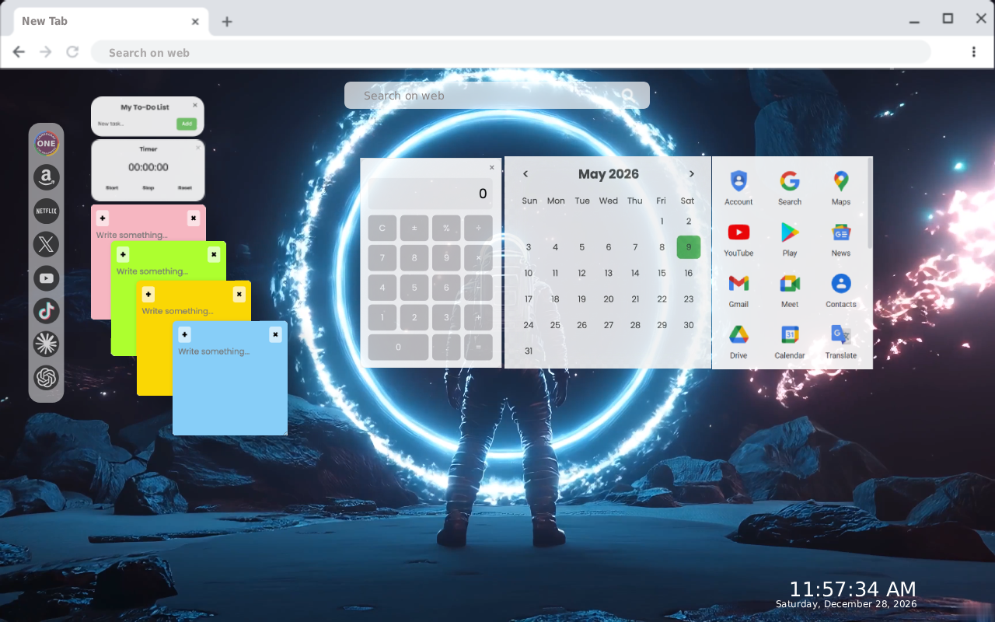
Task: Click the ONE logo atop the sidebar
Action: 46,143
